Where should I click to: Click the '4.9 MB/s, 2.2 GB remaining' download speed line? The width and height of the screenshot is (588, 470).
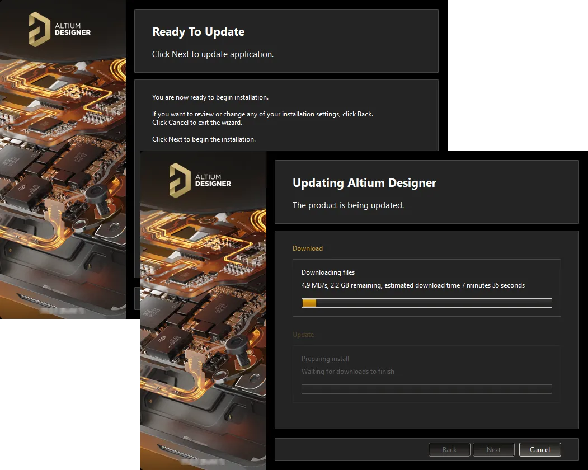pyautogui.click(x=413, y=285)
